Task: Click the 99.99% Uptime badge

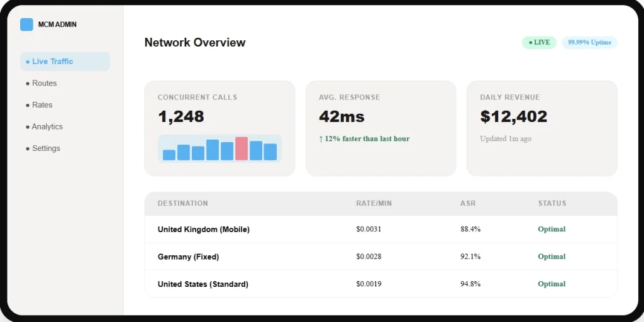Action: point(589,43)
